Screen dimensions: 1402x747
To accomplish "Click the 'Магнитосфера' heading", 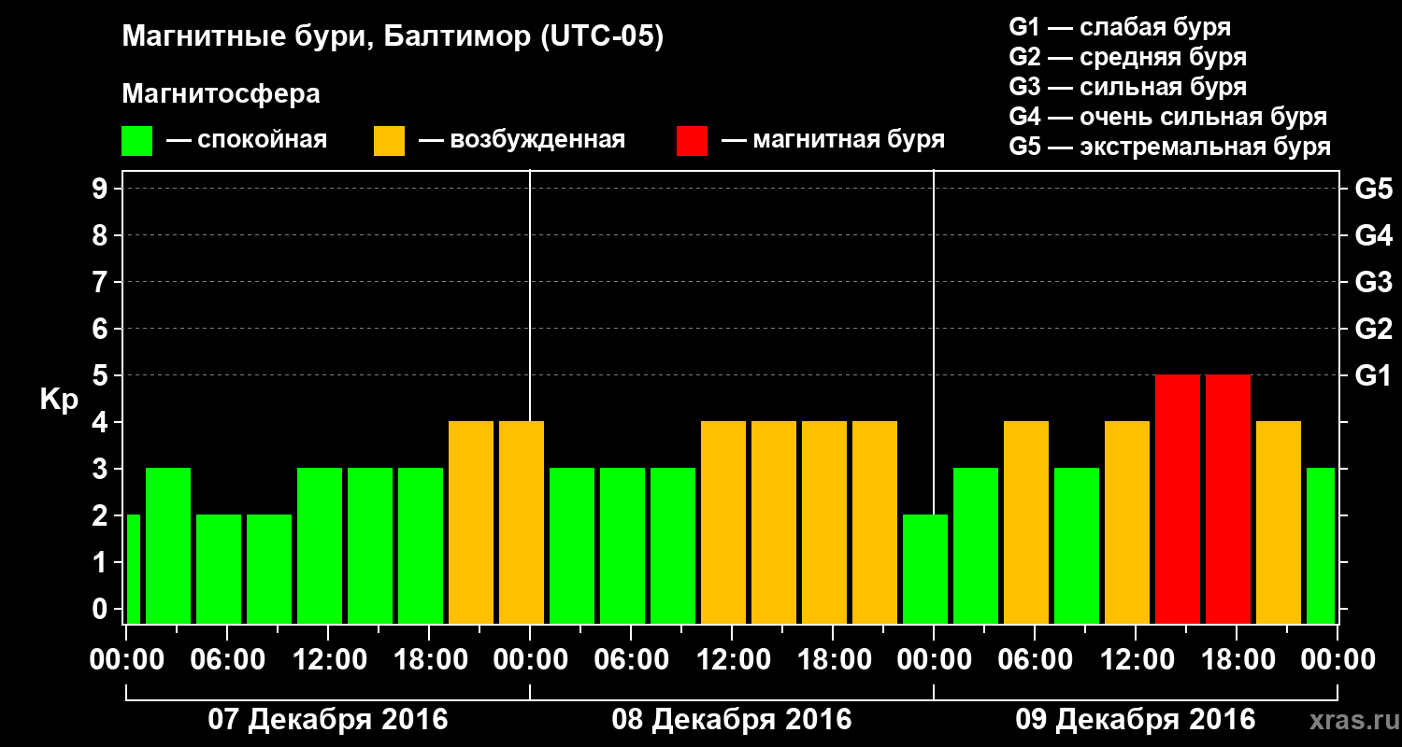I will click(x=221, y=94).
